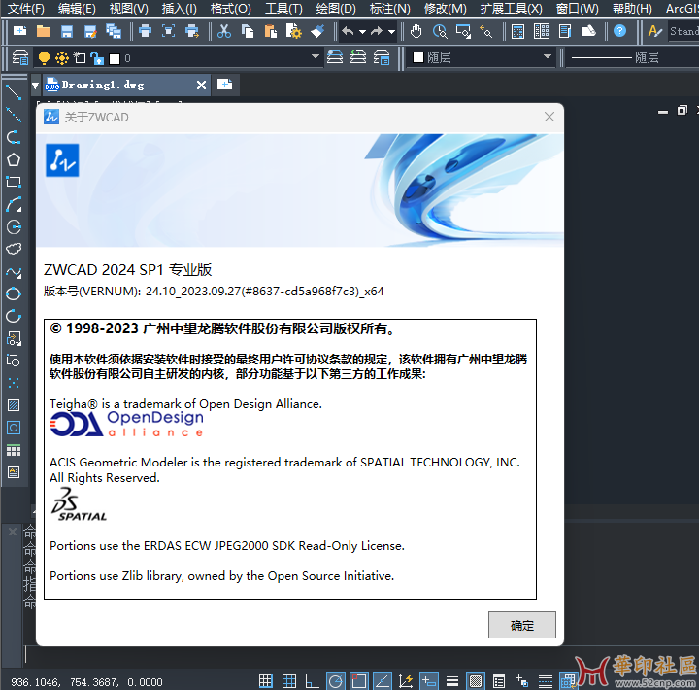699x690 pixels.
Task: Open the redo history dropdown arrow
Action: [x=391, y=32]
